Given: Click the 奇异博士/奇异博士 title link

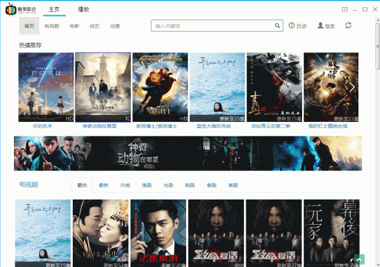Looking at the screenshot, I should click(156, 126).
